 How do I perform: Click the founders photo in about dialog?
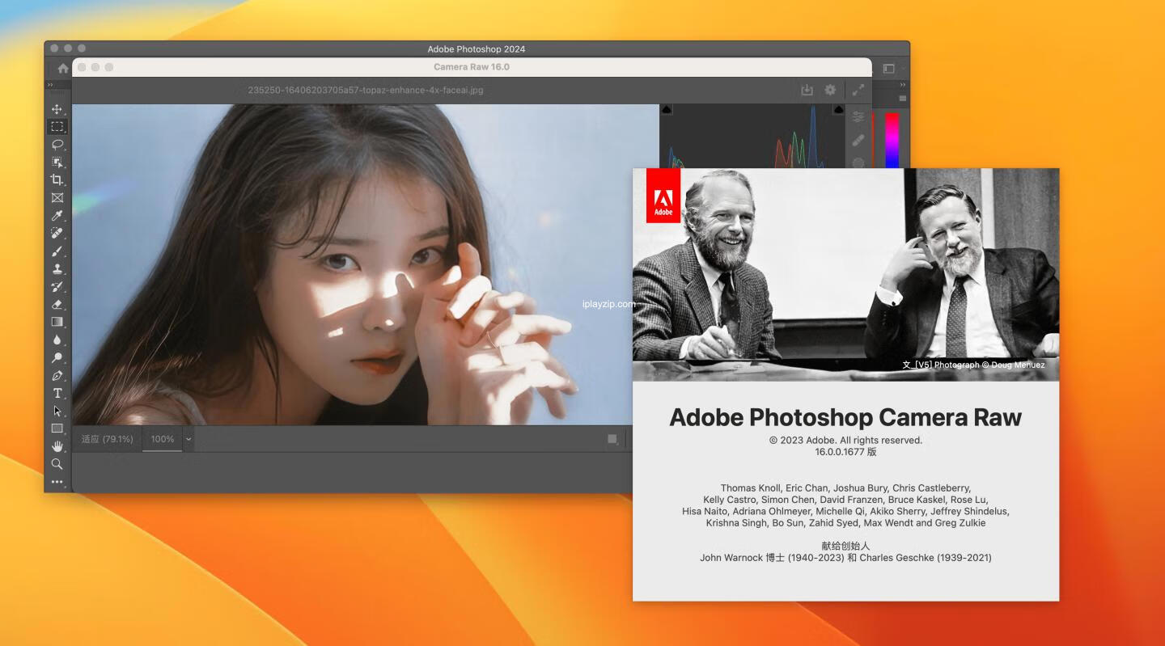click(845, 275)
